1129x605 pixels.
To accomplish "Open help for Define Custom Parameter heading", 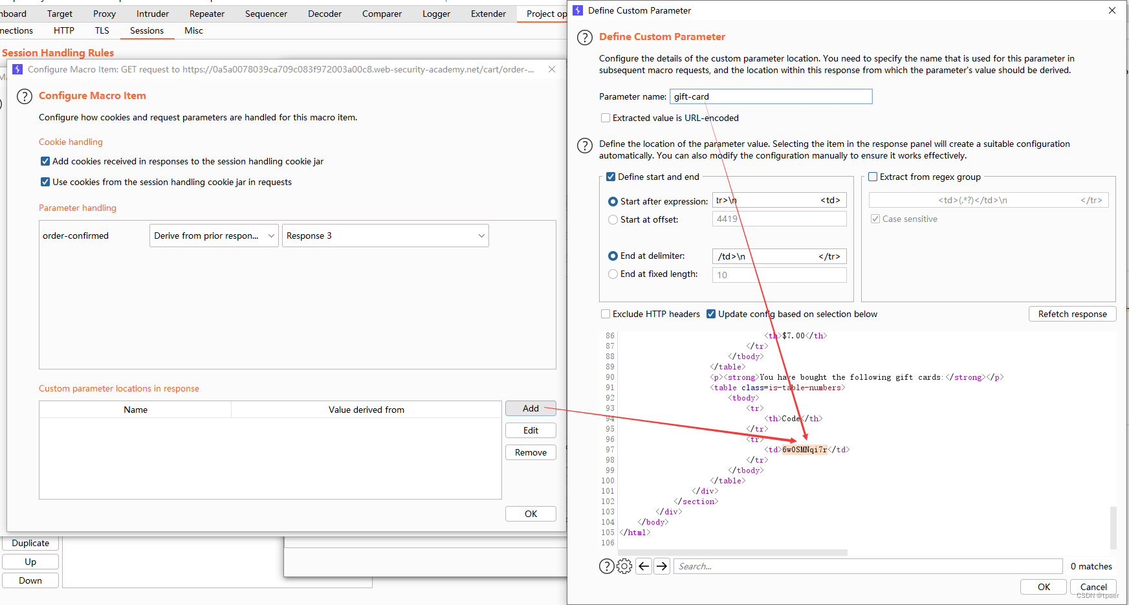I will (585, 38).
